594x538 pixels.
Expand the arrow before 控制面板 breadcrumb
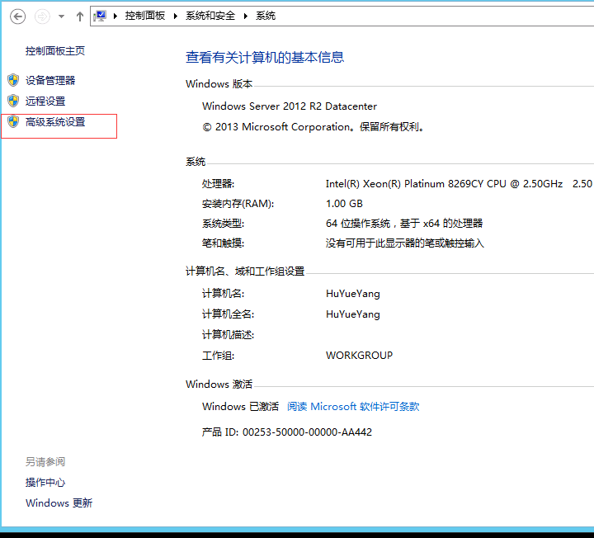[x=115, y=16]
